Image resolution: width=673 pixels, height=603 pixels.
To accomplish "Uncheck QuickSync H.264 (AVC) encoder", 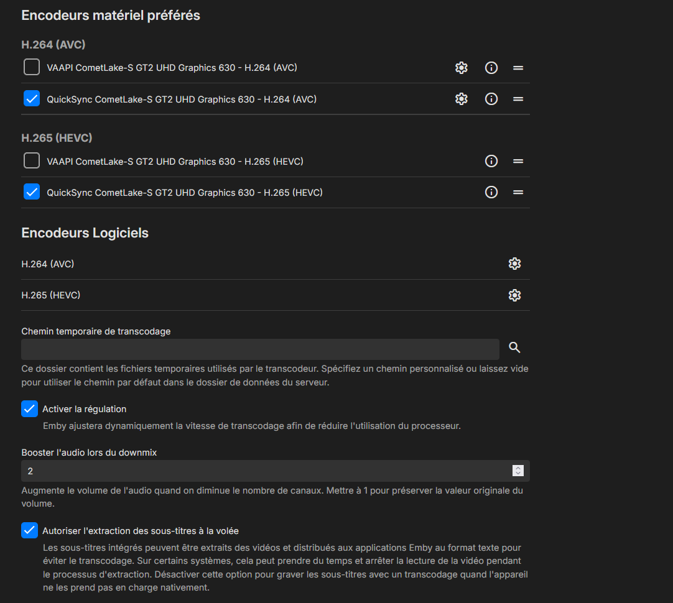I will pos(32,99).
